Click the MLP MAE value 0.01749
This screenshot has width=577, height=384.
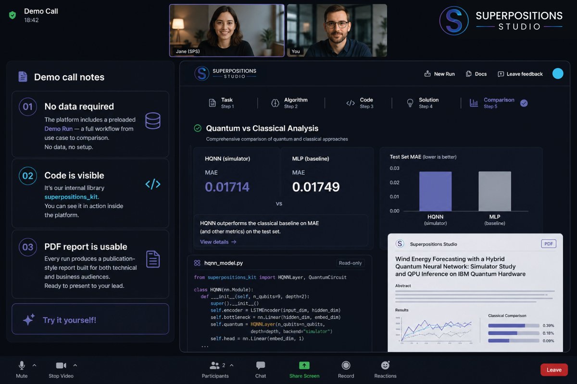[316, 187]
